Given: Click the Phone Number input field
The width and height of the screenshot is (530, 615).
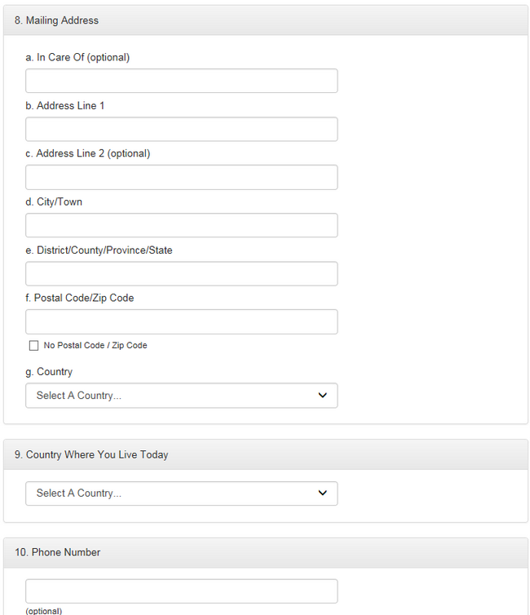Looking at the screenshot, I should coord(181,591).
